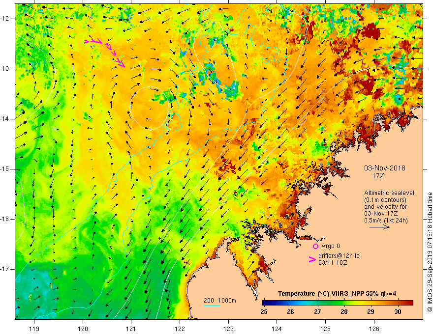The width and height of the screenshot is (433, 334).
Task: Click the latitude axis label -13
Action: click(5, 69)
